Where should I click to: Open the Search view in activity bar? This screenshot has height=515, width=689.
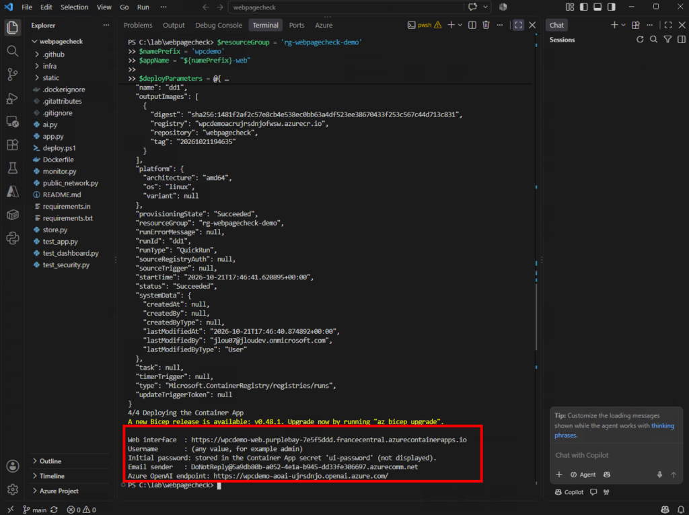coord(12,51)
